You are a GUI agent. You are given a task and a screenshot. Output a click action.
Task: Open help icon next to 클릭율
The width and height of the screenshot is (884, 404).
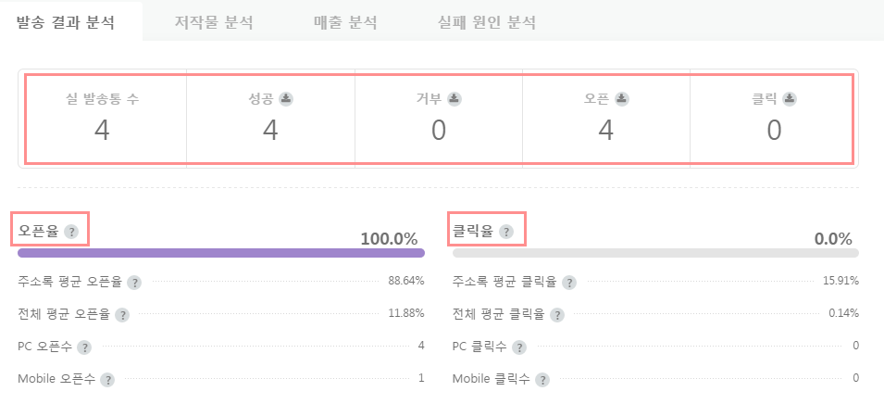(x=506, y=232)
